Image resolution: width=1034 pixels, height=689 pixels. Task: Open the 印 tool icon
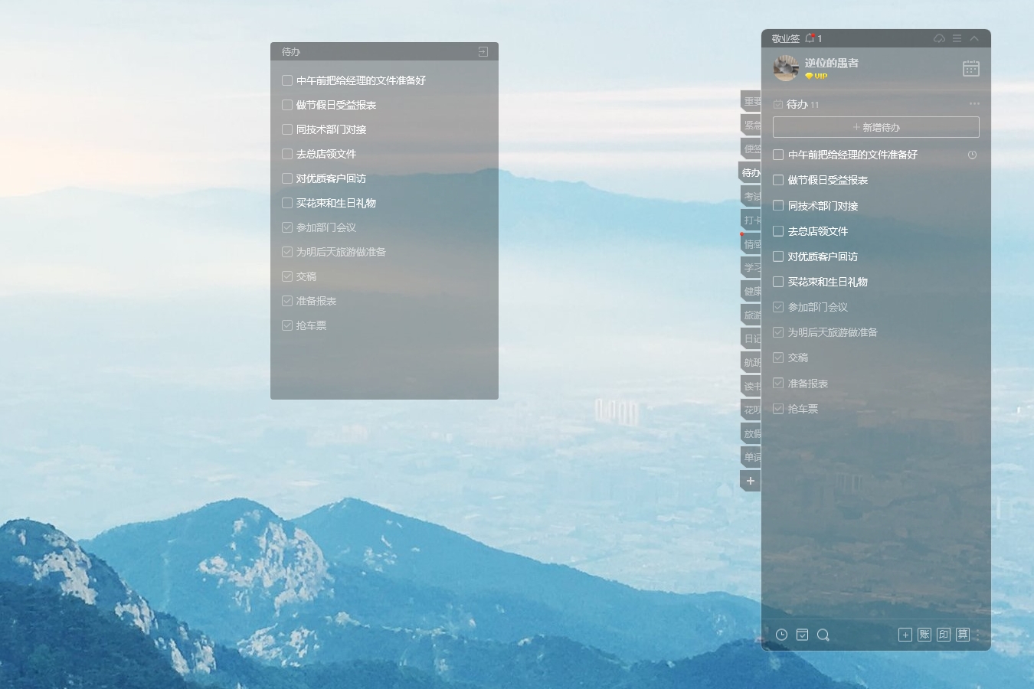pos(944,635)
